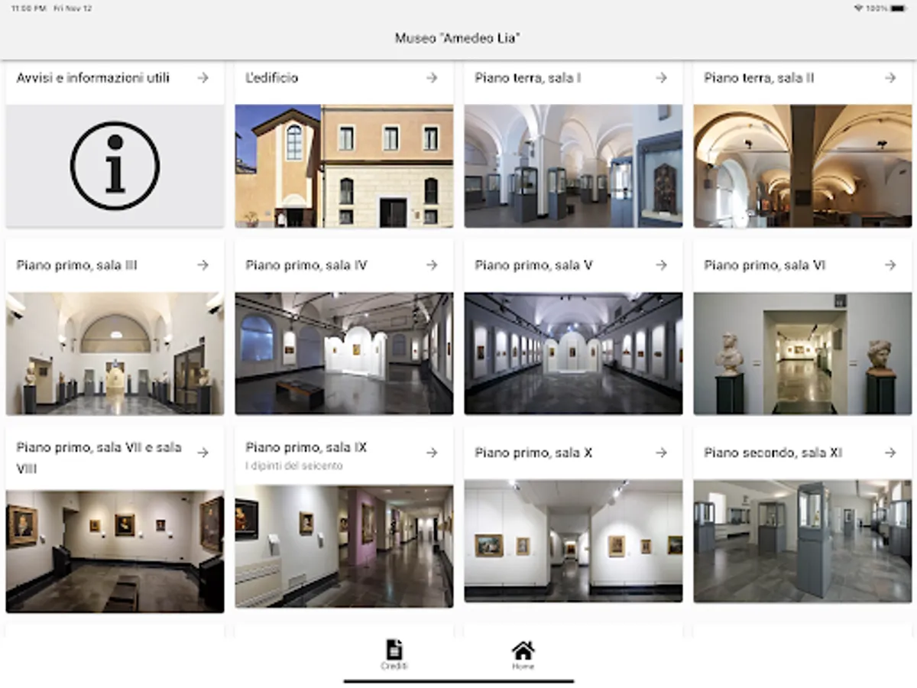Open the sala I vaulted hall photo
The image size is (917, 688).
coord(573,166)
